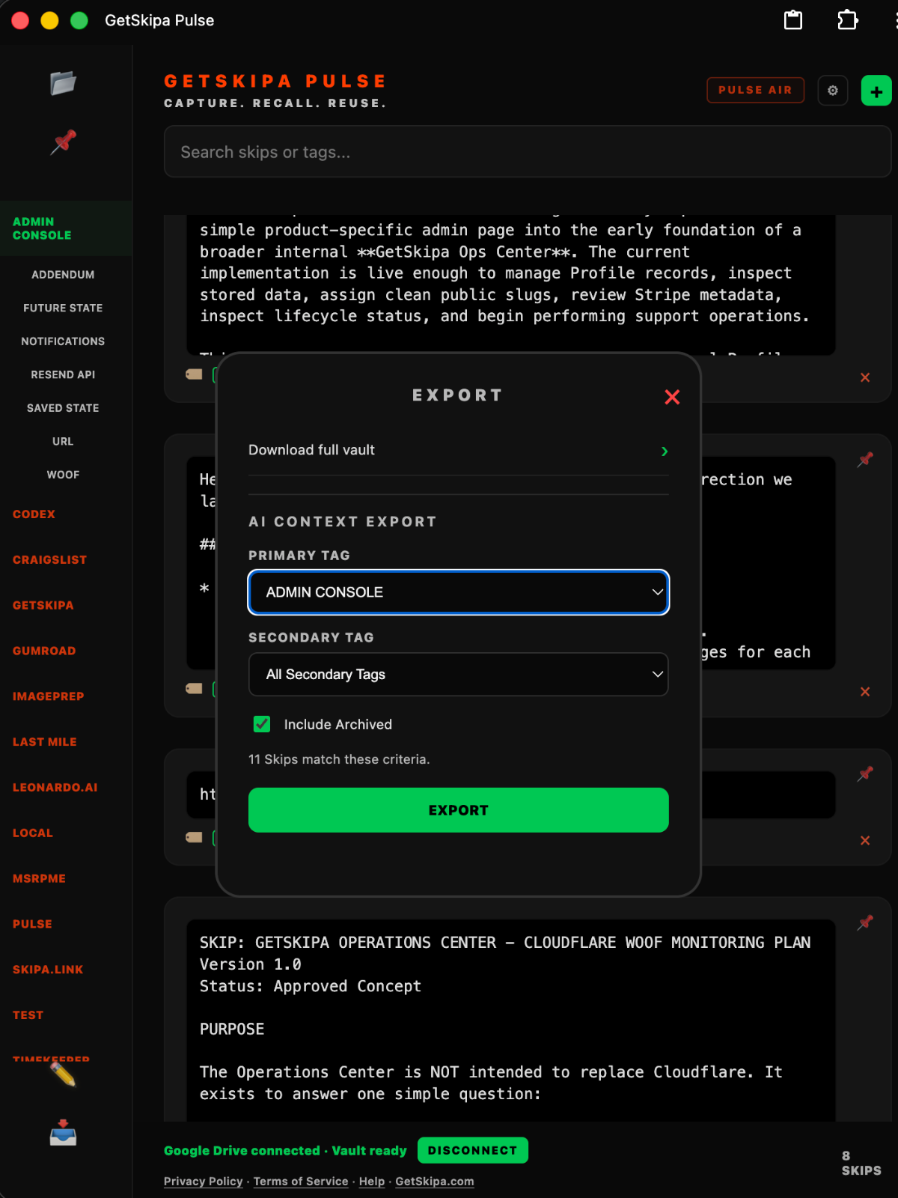Click the pencil edit icon in sidebar

(63, 1075)
